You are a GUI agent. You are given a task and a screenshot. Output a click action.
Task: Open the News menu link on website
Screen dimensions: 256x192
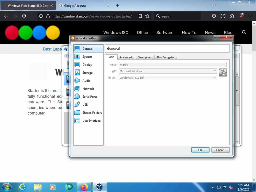click(210, 32)
